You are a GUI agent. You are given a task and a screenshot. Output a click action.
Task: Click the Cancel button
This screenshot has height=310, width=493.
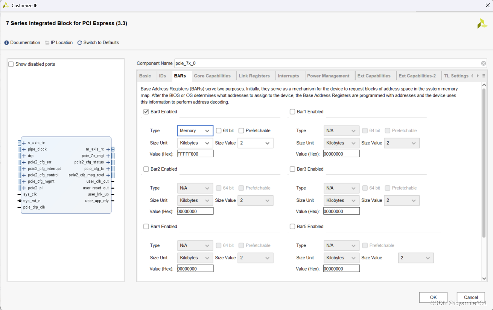(x=471, y=298)
